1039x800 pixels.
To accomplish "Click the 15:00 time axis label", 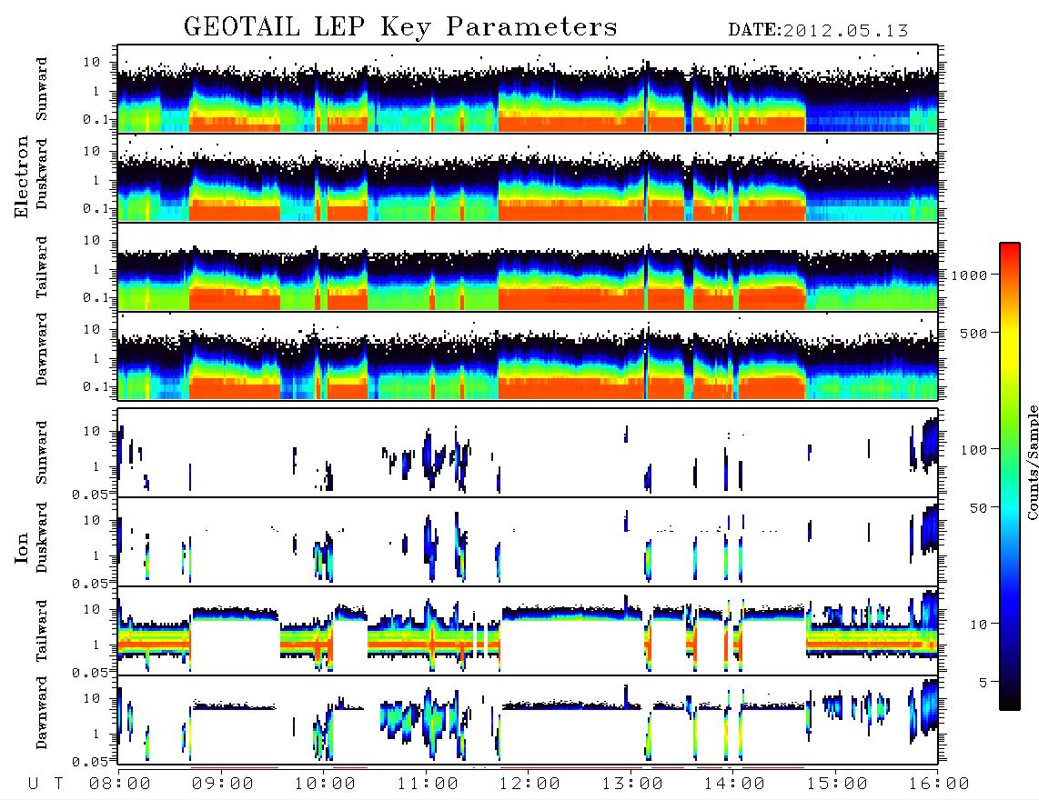I will pyautogui.click(x=836, y=785).
